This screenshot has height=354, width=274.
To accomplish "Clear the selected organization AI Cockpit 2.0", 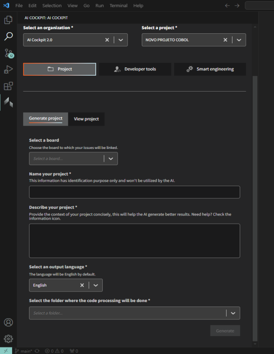I will tap(107, 40).
